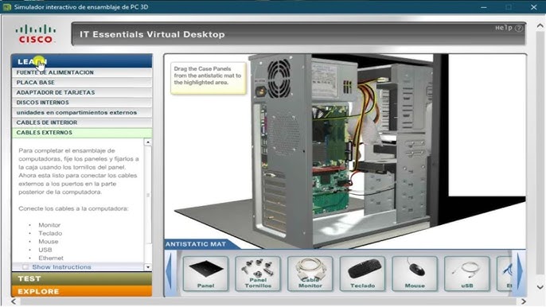The height and width of the screenshot is (307, 546).
Task: Toggle the Show Instructions checkbox
Action: (x=25, y=267)
